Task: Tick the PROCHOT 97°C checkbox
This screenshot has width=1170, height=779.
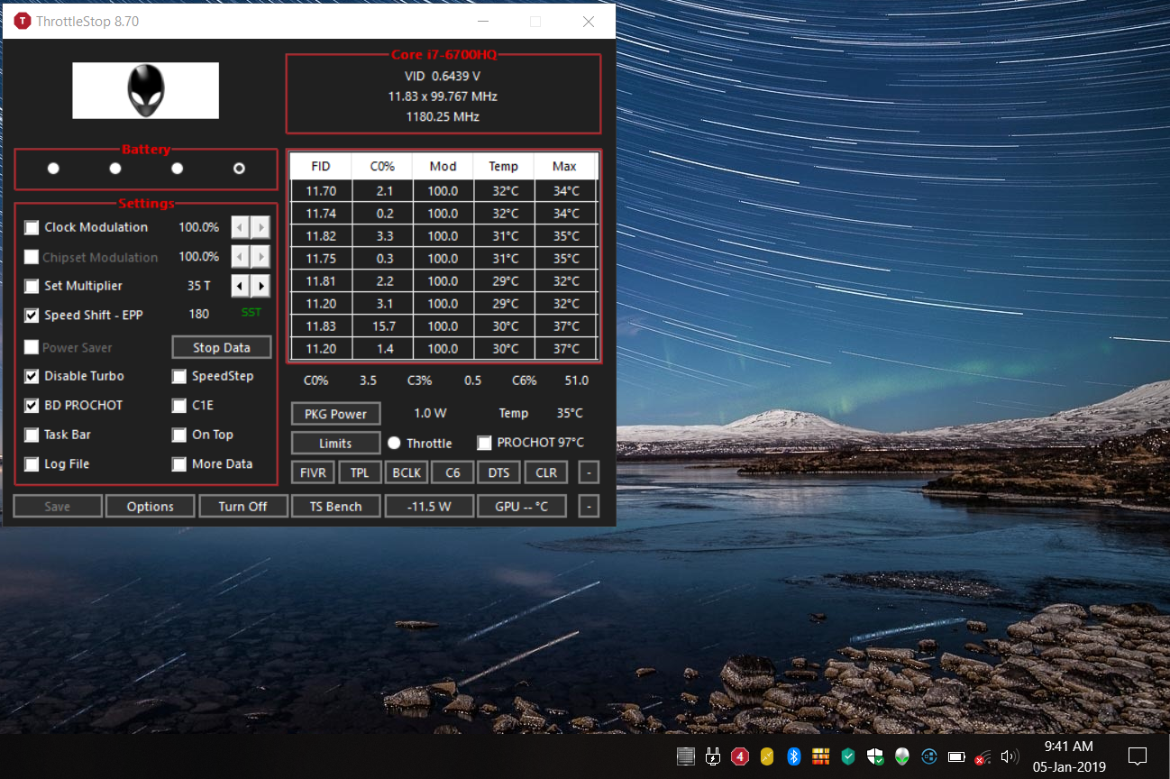Action: tap(485, 443)
